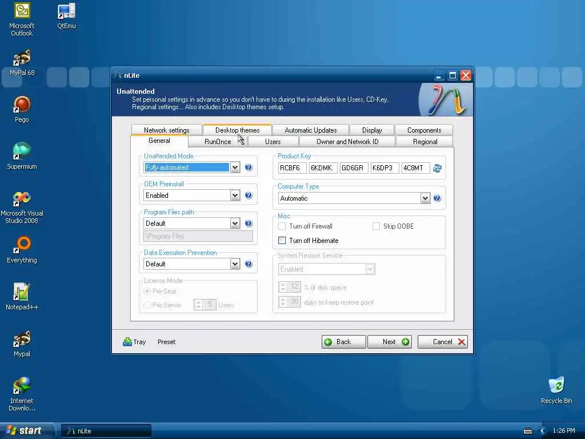
Task: Expand Computer Type dropdown
Action: (425, 198)
